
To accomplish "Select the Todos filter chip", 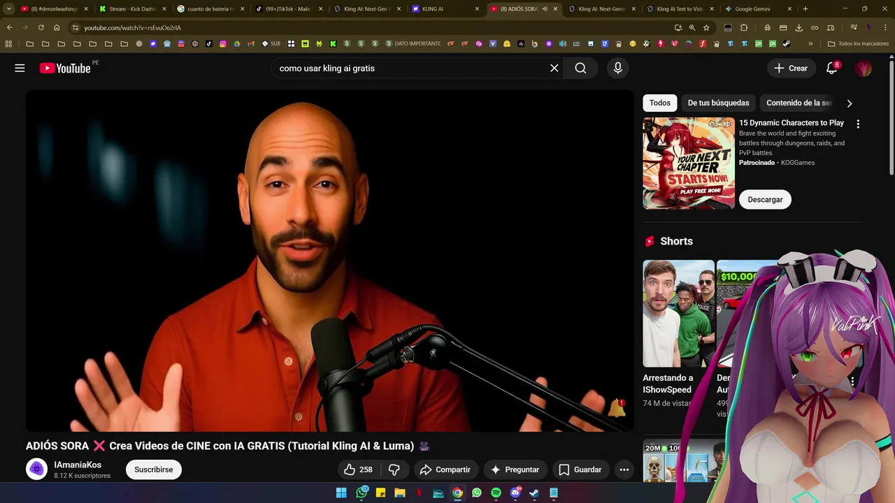I will tap(660, 103).
